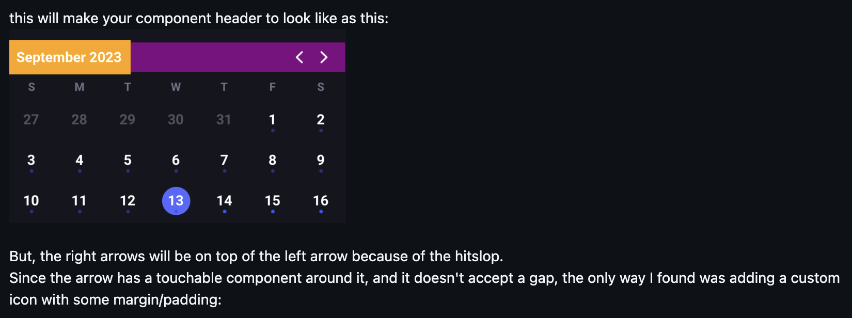The height and width of the screenshot is (318, 852).
Task: Select Saturday the 16th
Action: click(x=321, y=201)
